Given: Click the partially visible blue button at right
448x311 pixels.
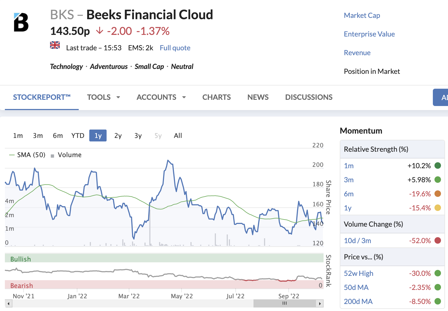Looking at the screenshot, I should [x=440, y=97].
